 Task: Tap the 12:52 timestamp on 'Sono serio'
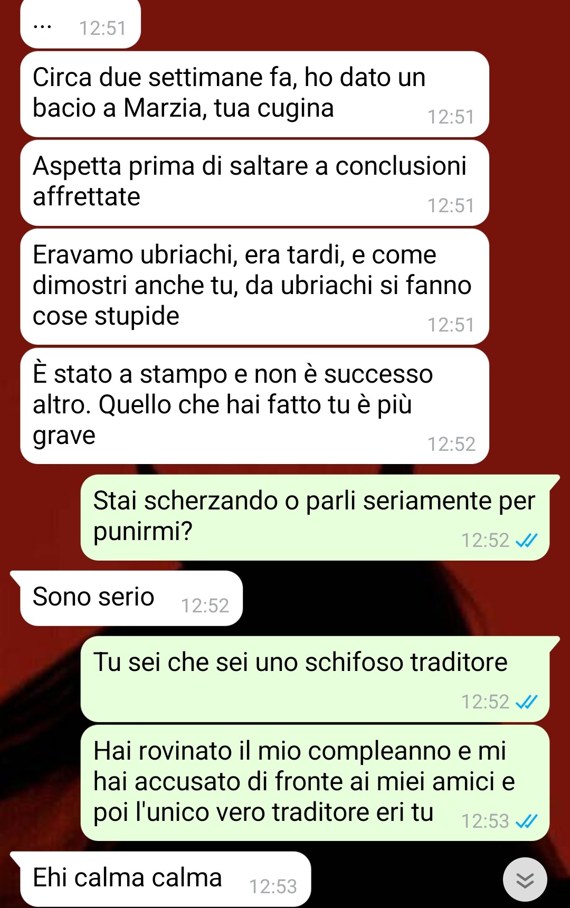pyautogui.click(x=205, y=606)
